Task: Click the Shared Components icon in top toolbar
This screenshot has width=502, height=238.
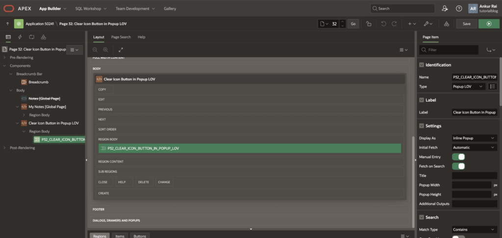Action: 446,24
